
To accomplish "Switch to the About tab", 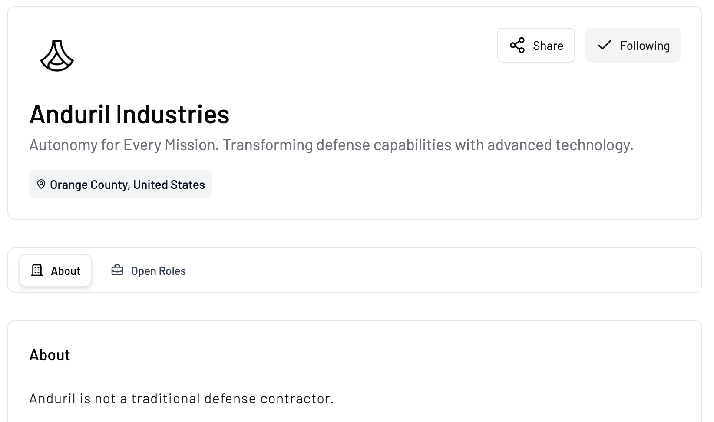I will point(55,270).
